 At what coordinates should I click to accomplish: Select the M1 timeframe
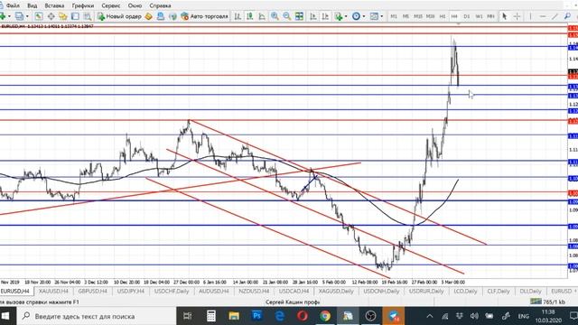(x=394, y=16)
